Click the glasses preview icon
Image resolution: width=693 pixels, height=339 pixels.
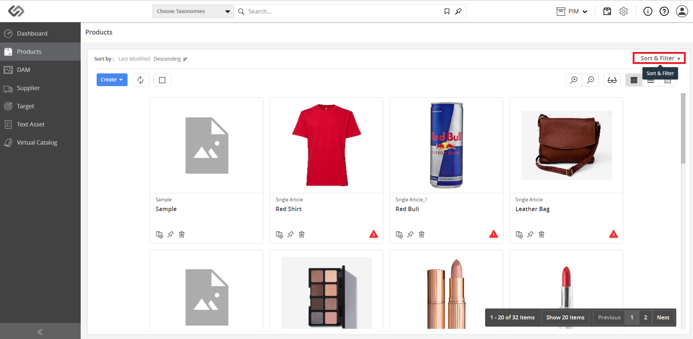tap(612, 80)
